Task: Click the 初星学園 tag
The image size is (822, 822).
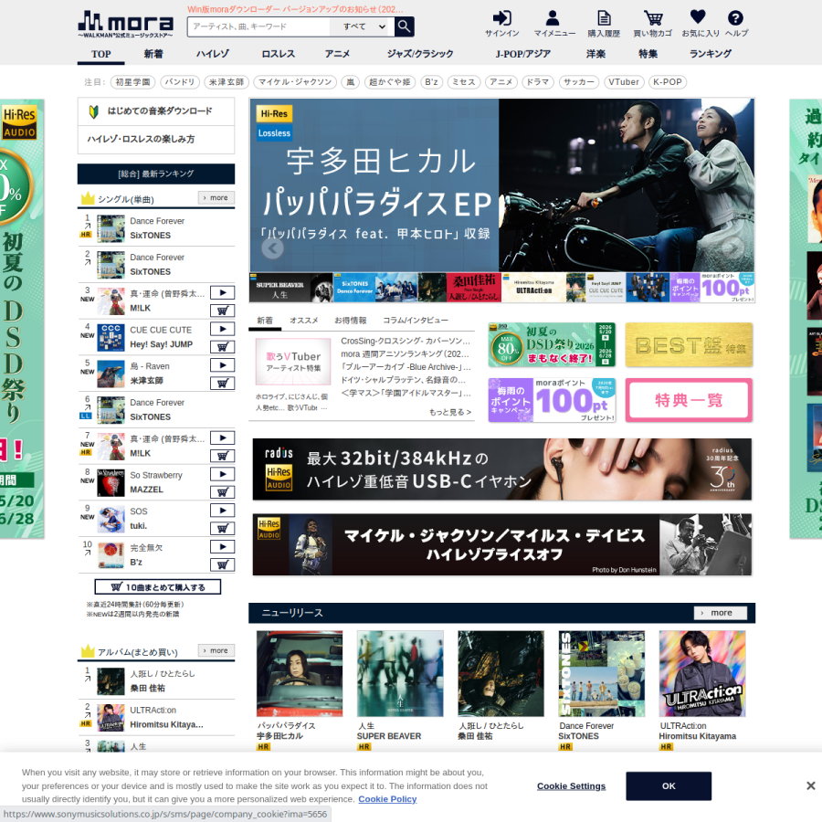Action: point(132,82)
